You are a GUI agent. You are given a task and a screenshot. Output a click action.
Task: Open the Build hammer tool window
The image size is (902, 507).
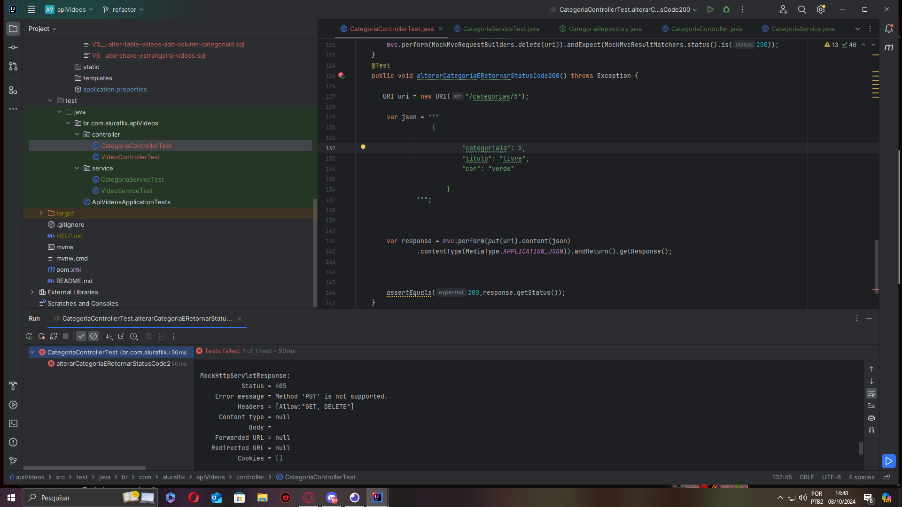(x=13, y=386)
